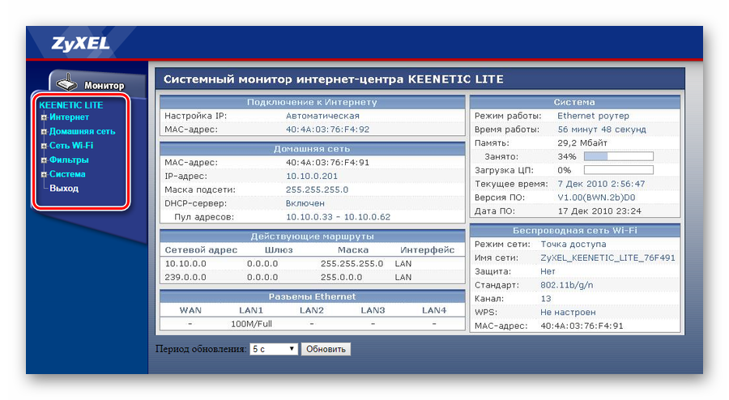The image size is (729, 400).
Task: Click the standard value 802.11b/g/n
Action: pos(567,285)
